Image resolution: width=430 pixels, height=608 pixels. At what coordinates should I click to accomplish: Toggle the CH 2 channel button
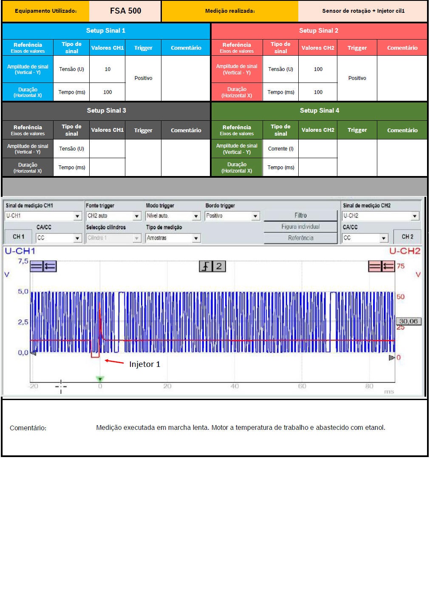click(x=407, y=237)
